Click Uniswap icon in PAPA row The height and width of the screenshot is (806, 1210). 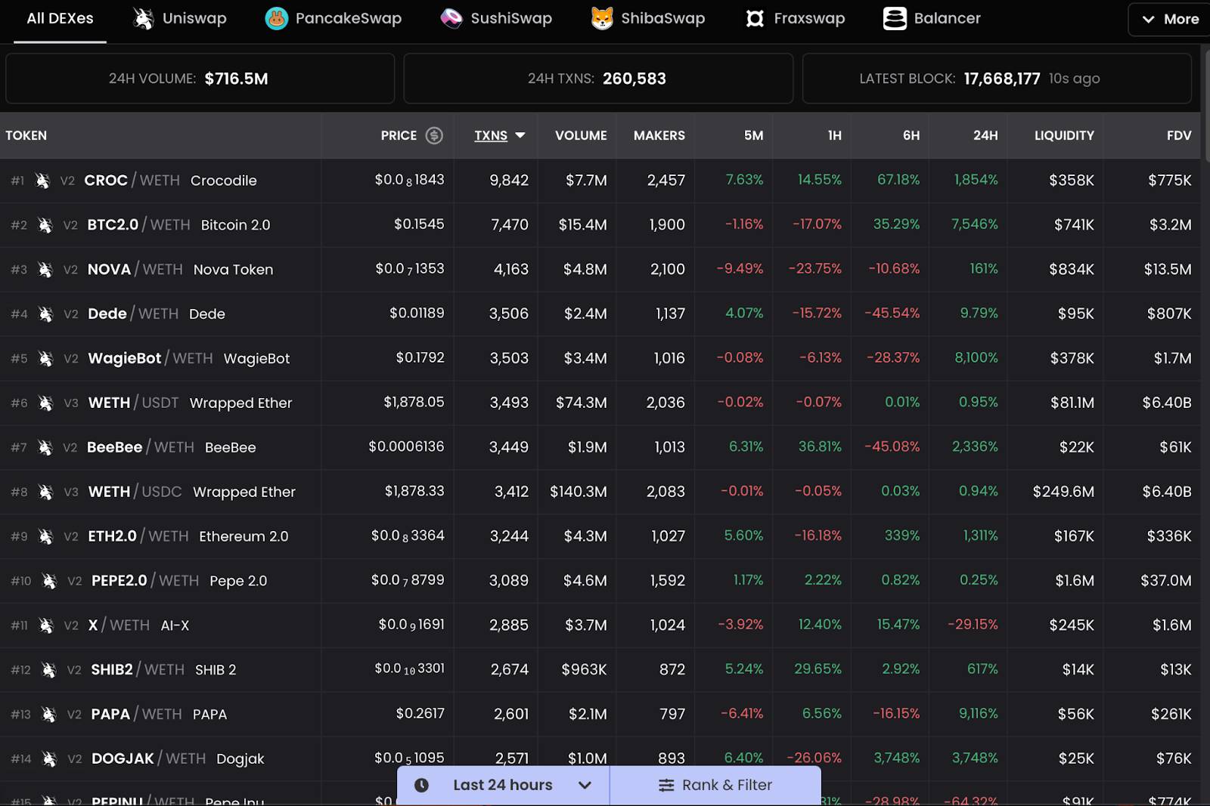(49, 715)
